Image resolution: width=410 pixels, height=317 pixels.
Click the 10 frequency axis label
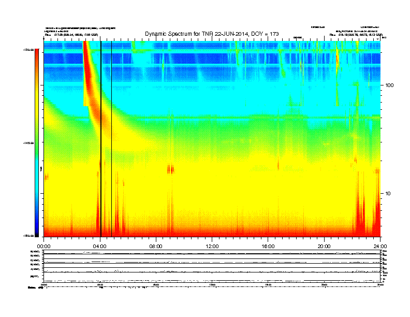click(x=388, y=194)
